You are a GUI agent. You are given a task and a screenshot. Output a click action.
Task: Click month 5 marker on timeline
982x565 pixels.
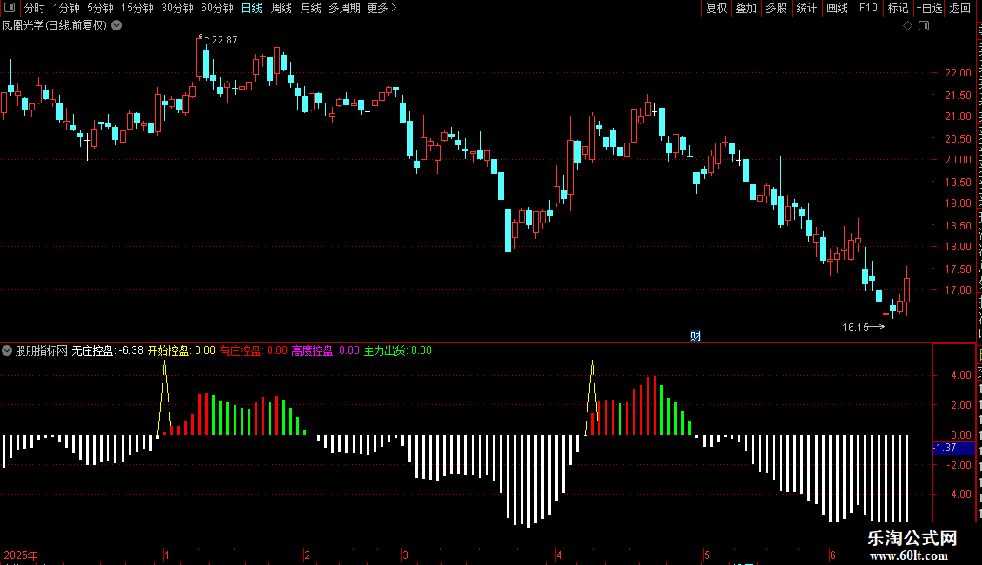(707, 555)
